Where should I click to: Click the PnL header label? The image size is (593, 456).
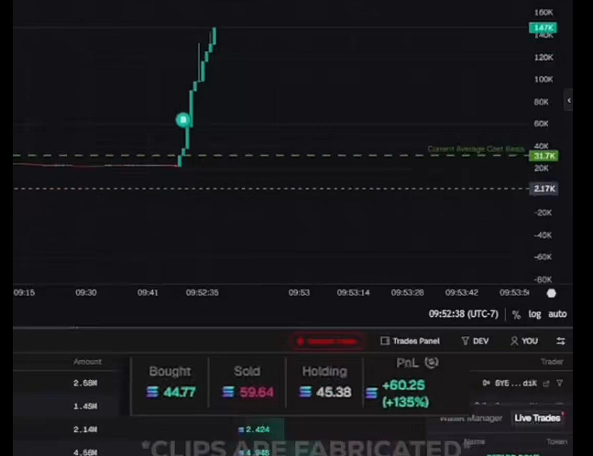(407, 363)
